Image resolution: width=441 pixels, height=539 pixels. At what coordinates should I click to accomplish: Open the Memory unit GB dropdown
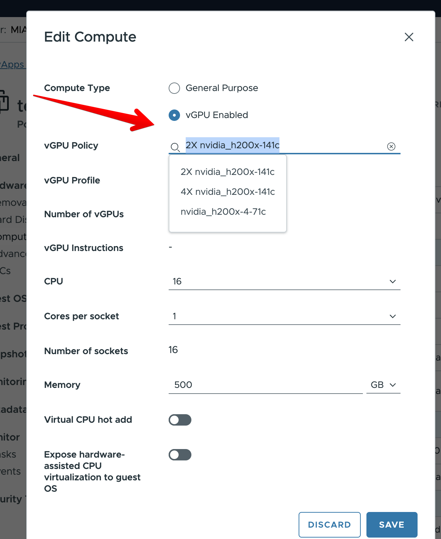383,385
